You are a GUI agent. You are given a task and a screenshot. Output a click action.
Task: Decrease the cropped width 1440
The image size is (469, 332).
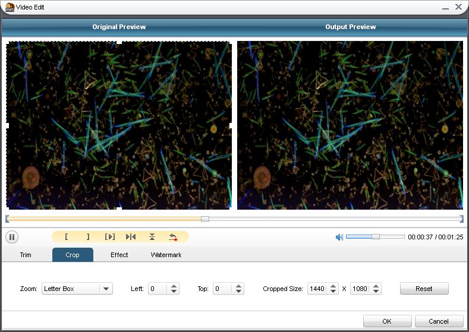click(333, 292)
